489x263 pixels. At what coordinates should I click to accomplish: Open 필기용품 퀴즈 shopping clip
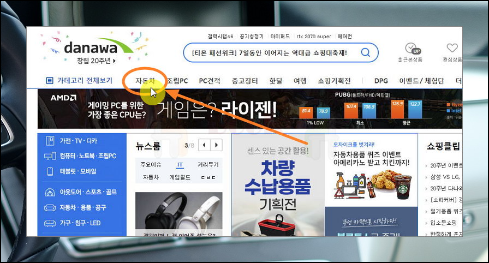(446, 211)
